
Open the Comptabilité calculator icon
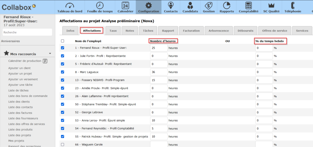tap(249, 5)
